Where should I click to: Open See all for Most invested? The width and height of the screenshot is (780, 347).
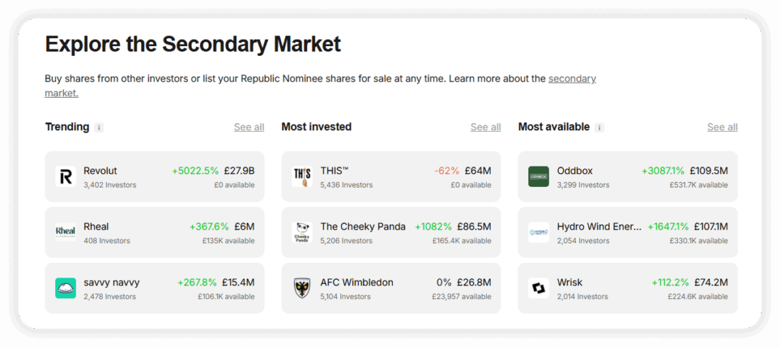tap(486, 127)
